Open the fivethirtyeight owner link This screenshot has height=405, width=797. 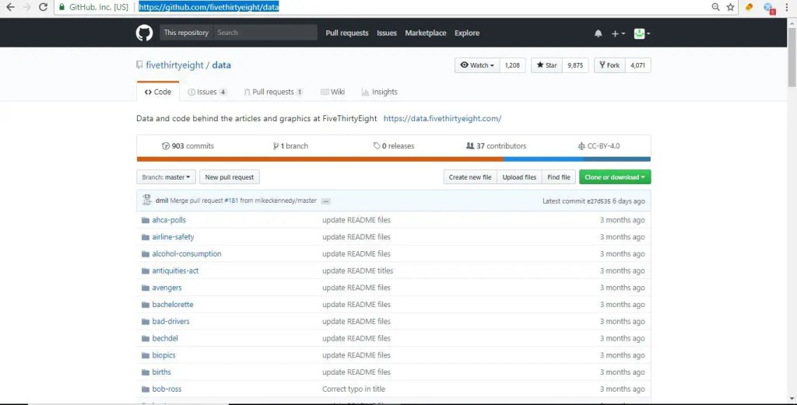[x=174, y=65]
